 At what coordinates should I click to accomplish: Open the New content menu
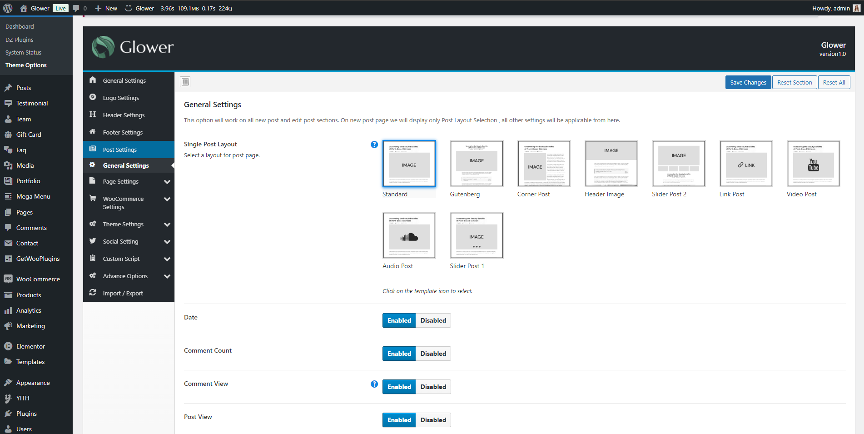tap(106, 8)
